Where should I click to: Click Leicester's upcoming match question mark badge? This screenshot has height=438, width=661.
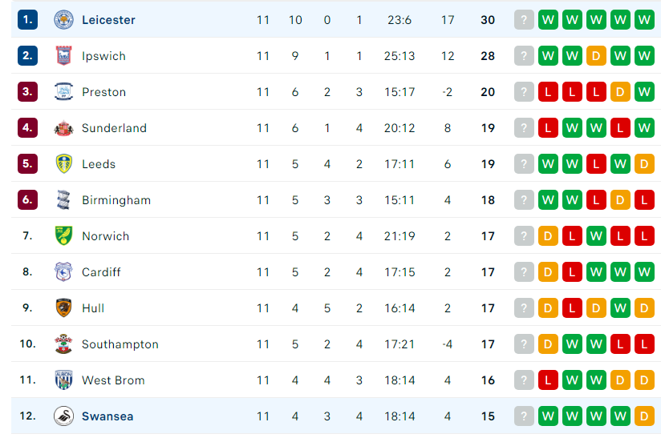point(524,20)
